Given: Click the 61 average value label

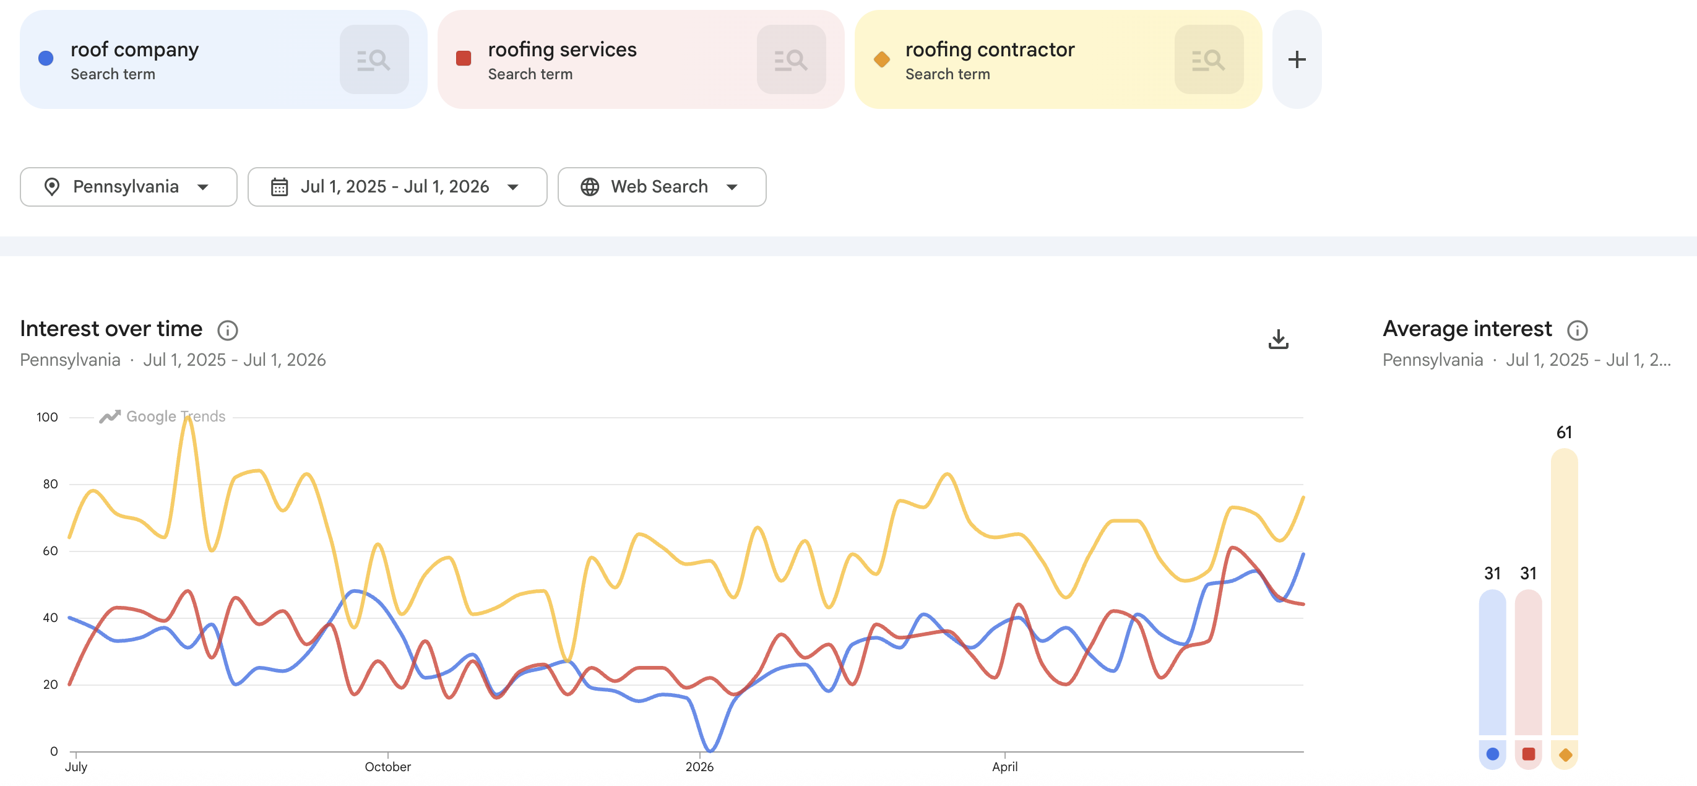Looking at the screenshot, I should [x=1564, y=433].
